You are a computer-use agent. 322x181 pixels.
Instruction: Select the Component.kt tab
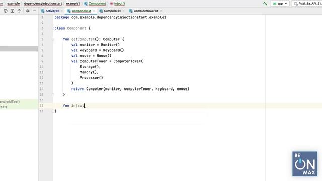point(82,11)
